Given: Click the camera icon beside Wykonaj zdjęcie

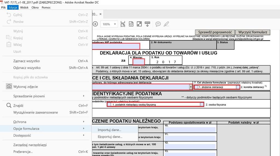Looking at the screenshot, I should [9, 86].
